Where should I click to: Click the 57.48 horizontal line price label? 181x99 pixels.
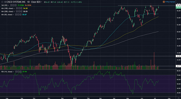point(178,6)
